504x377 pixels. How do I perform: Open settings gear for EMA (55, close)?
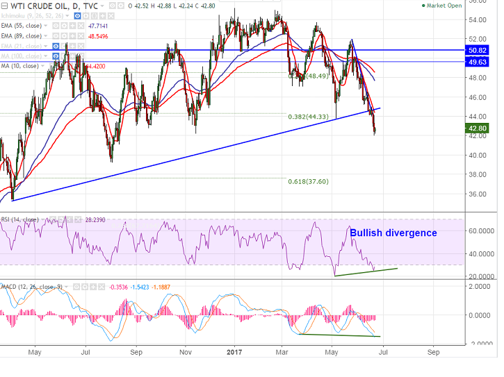(x=64, y=26)
